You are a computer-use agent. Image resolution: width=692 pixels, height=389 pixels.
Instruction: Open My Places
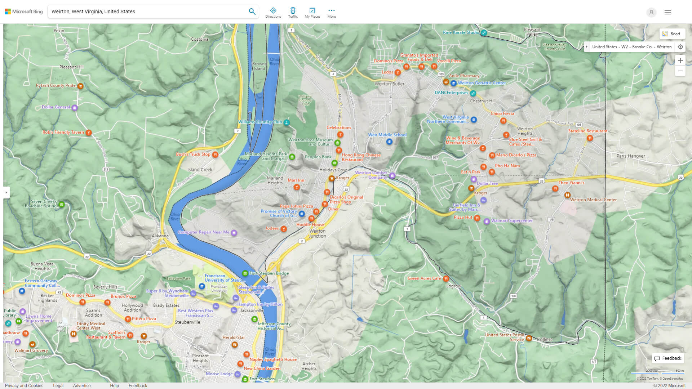(x=312, y=13)
